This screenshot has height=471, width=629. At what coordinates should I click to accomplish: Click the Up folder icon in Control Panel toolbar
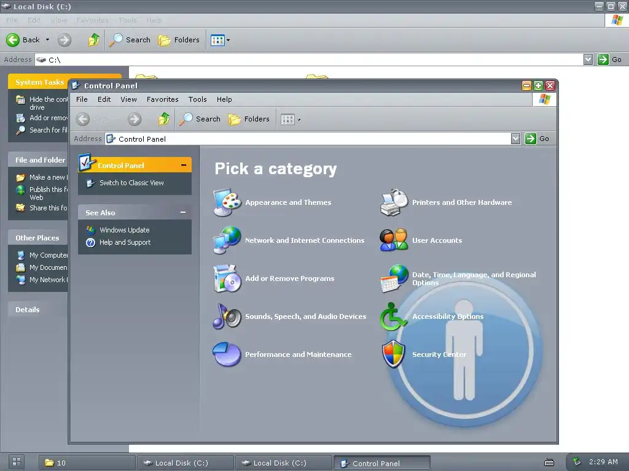(x=163, y=119)
